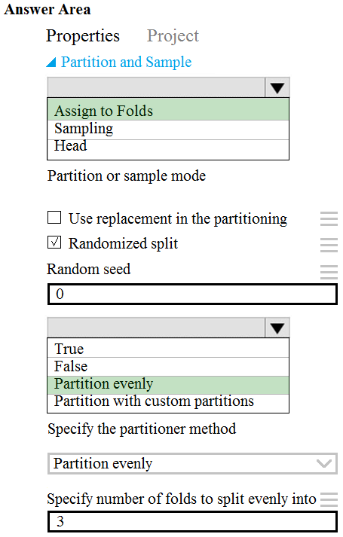343x537 pixels.
Task: Collapse the Partition and Sample triangle
Action: pos(51,63)
